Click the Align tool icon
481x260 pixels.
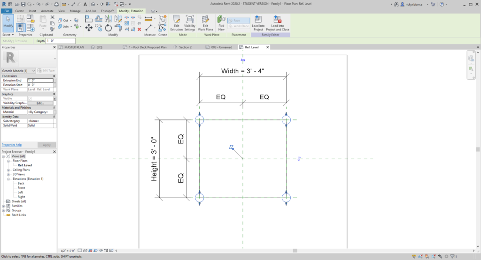89,19
